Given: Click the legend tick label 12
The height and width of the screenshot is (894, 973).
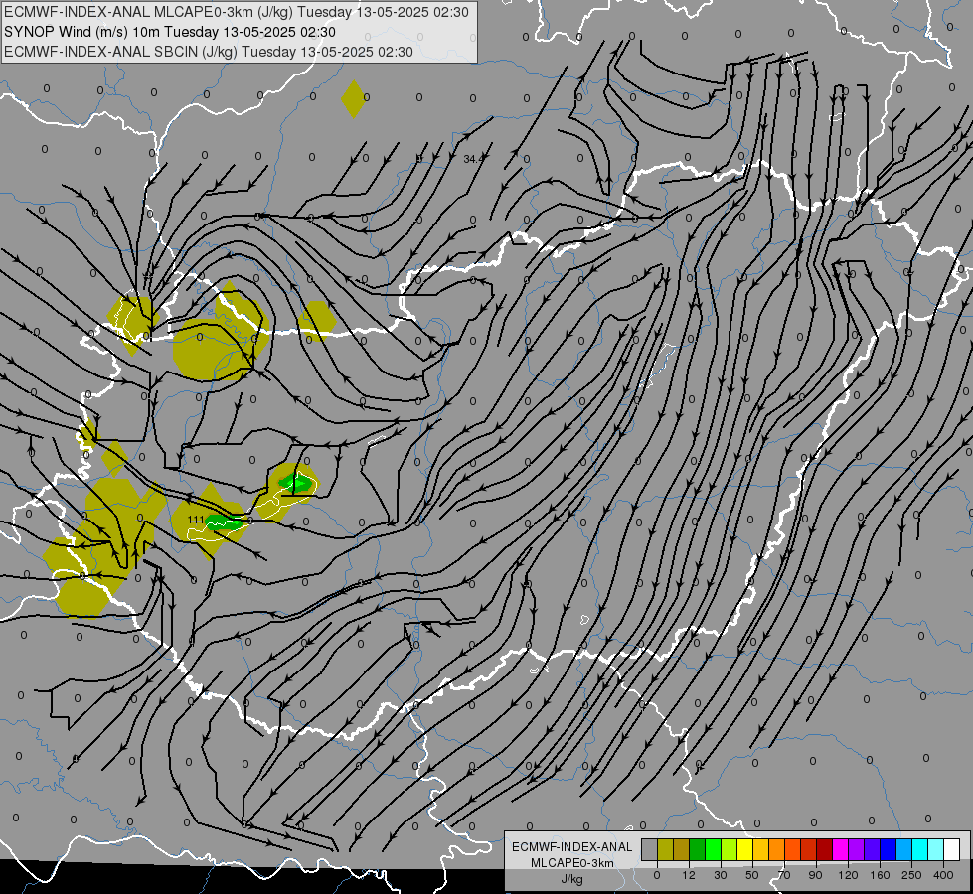Looking at the screenshot, I should (688, 875).
